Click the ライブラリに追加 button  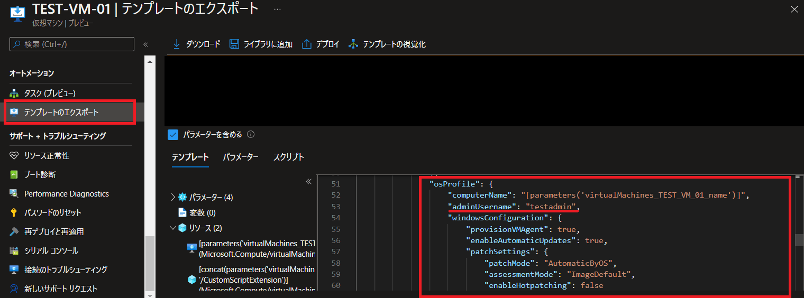261,44
